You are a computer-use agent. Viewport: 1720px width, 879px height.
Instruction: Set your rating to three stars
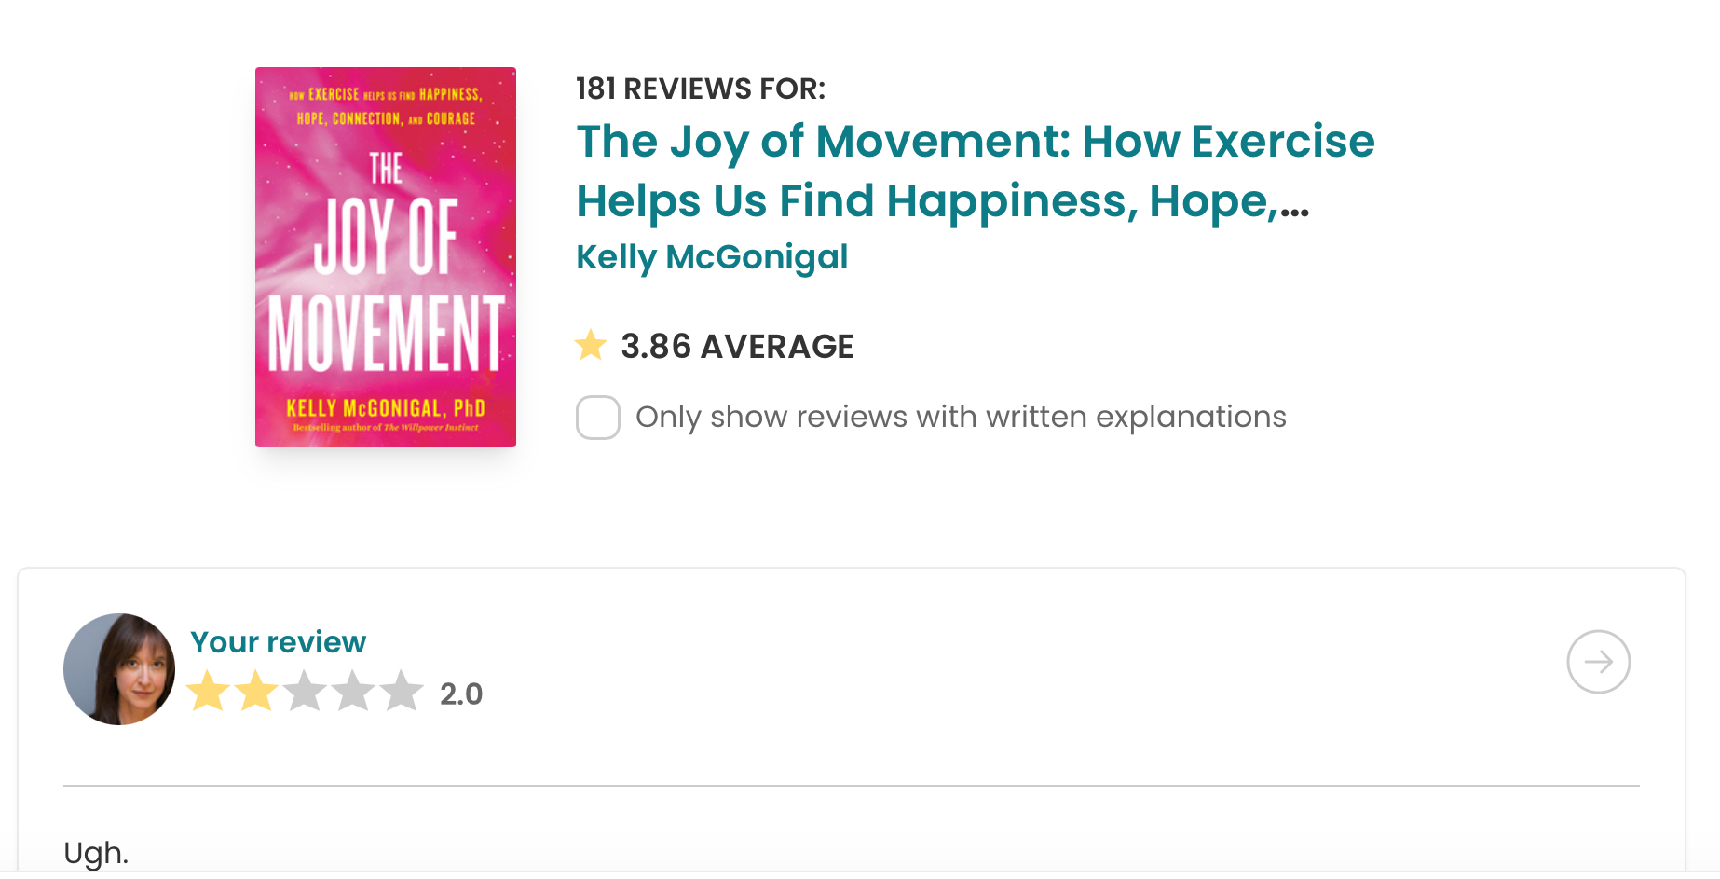tap(305, 692)
